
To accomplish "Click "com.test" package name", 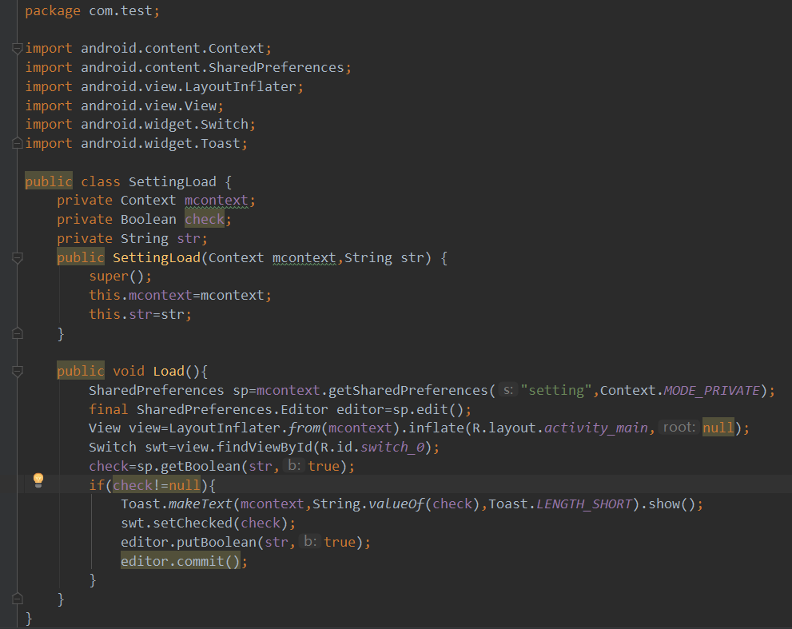I will [x=121, y=10].
